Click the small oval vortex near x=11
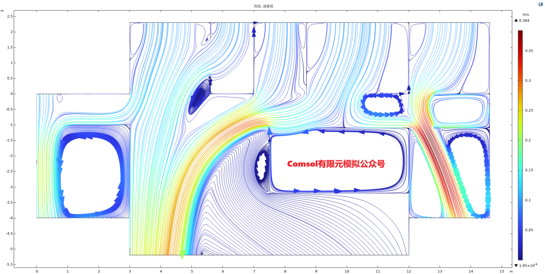The width and height of the screenshot is (545, 274). pyautogui.click(x=382, y=104)
